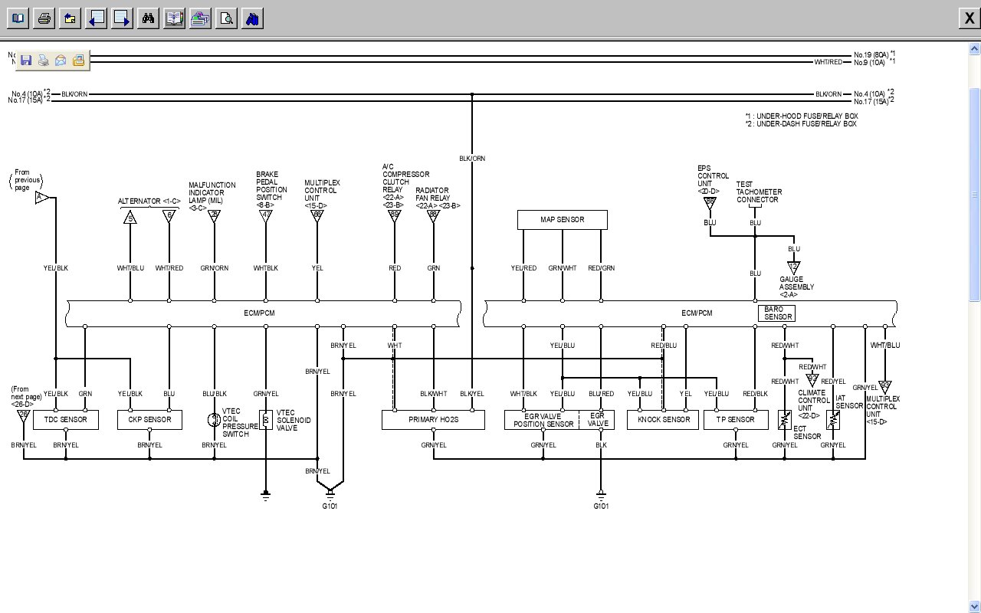
Task: Go to previous page with left-arrow icon
Action: 96,18
